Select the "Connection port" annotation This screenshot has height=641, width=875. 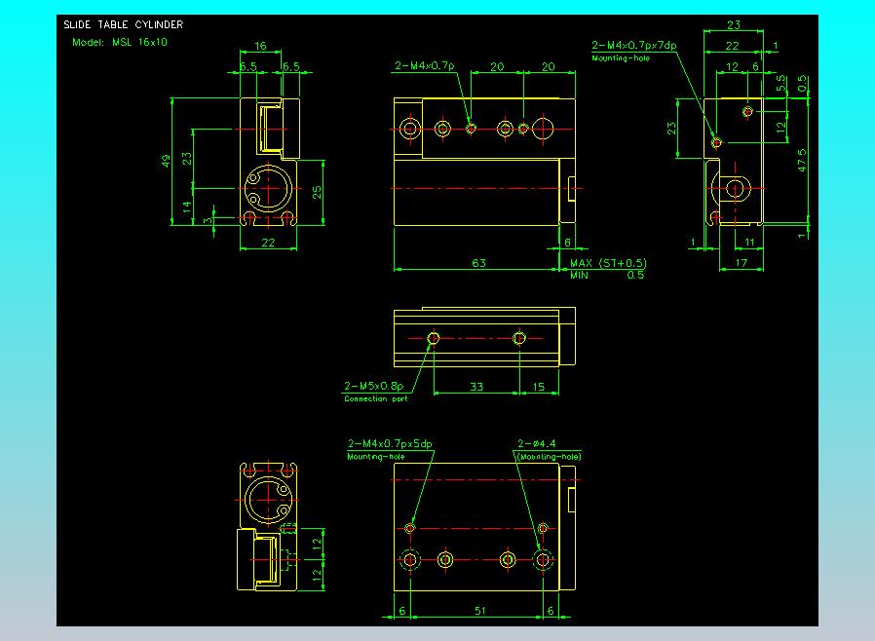(375, 398)
